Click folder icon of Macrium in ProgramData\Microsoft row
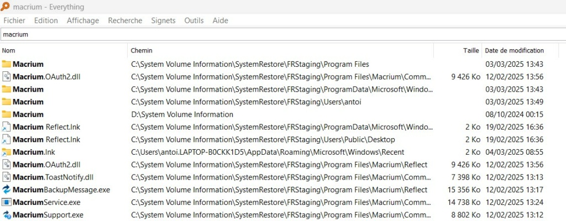Screen dimensions: 566x221 [x=7, y=89]
